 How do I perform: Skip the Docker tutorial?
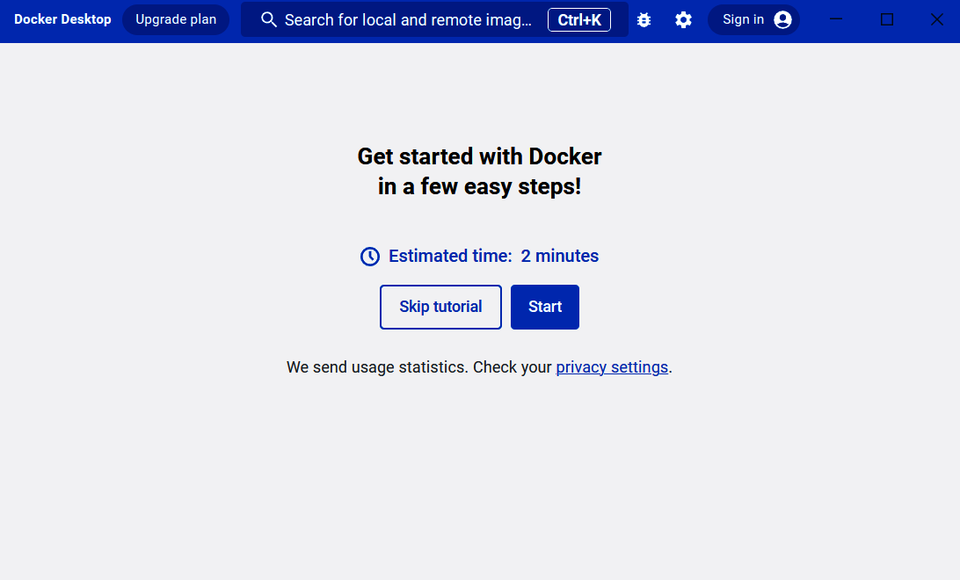coord(440,307)
